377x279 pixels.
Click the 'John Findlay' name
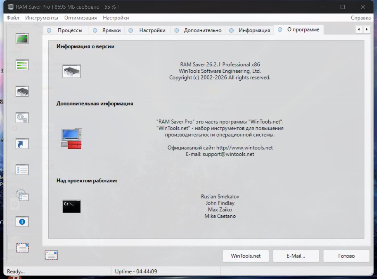220,203
